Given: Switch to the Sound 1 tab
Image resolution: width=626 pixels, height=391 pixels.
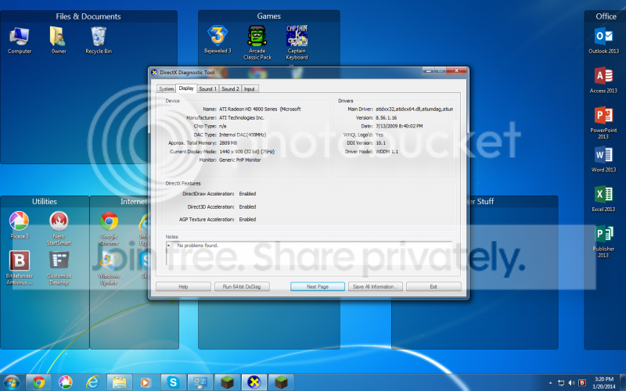Looking at the screenshot, I should (x=207, y=89).
